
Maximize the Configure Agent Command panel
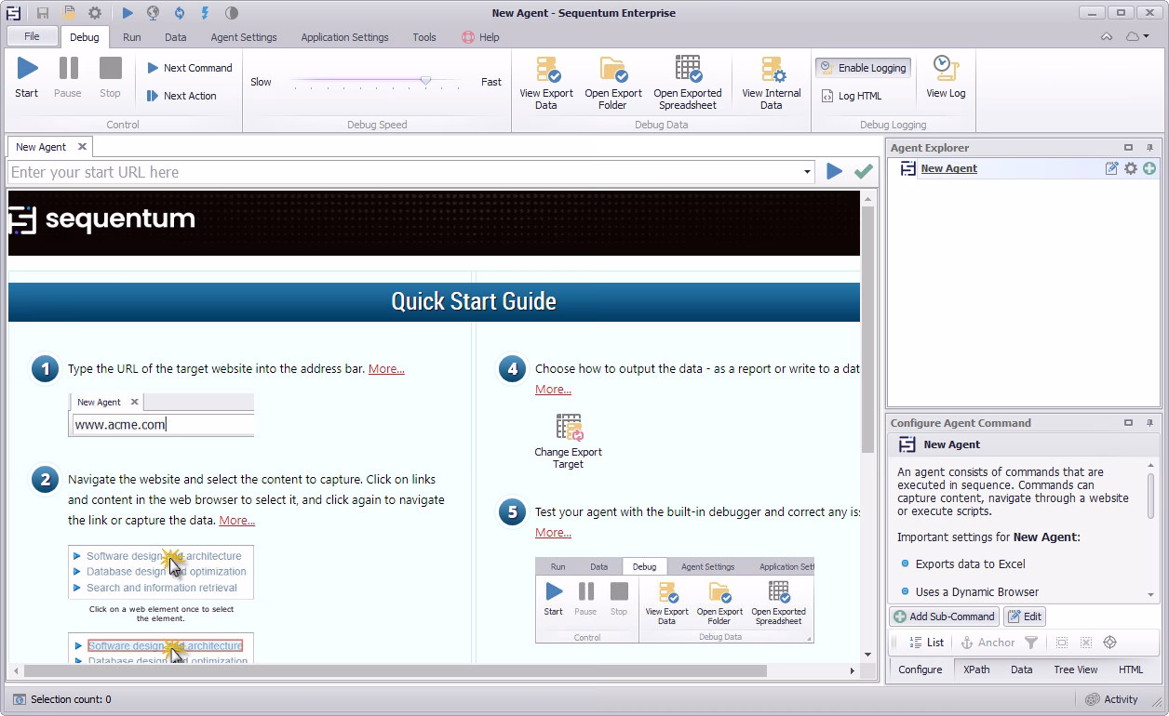(1129, 423)
